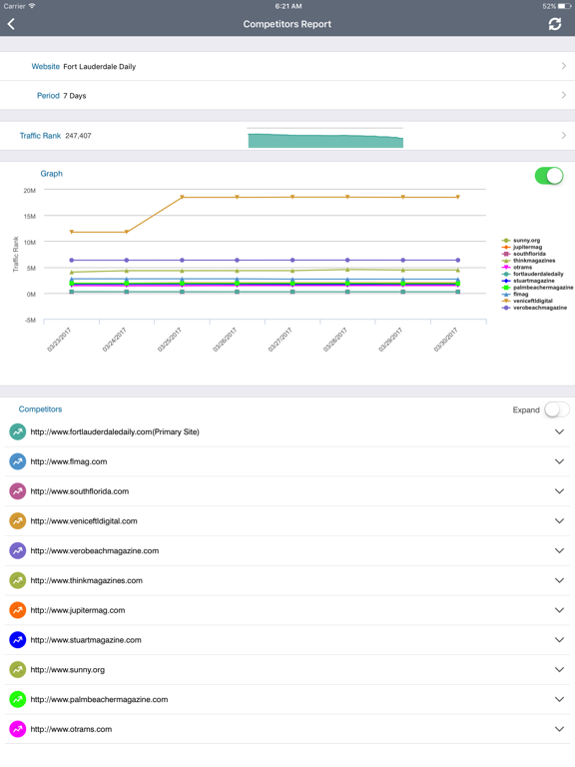The width and height of the screenshot is (575, 767).
Task: Enable the Expand toggle for competitors
Action: pos(557,409)
